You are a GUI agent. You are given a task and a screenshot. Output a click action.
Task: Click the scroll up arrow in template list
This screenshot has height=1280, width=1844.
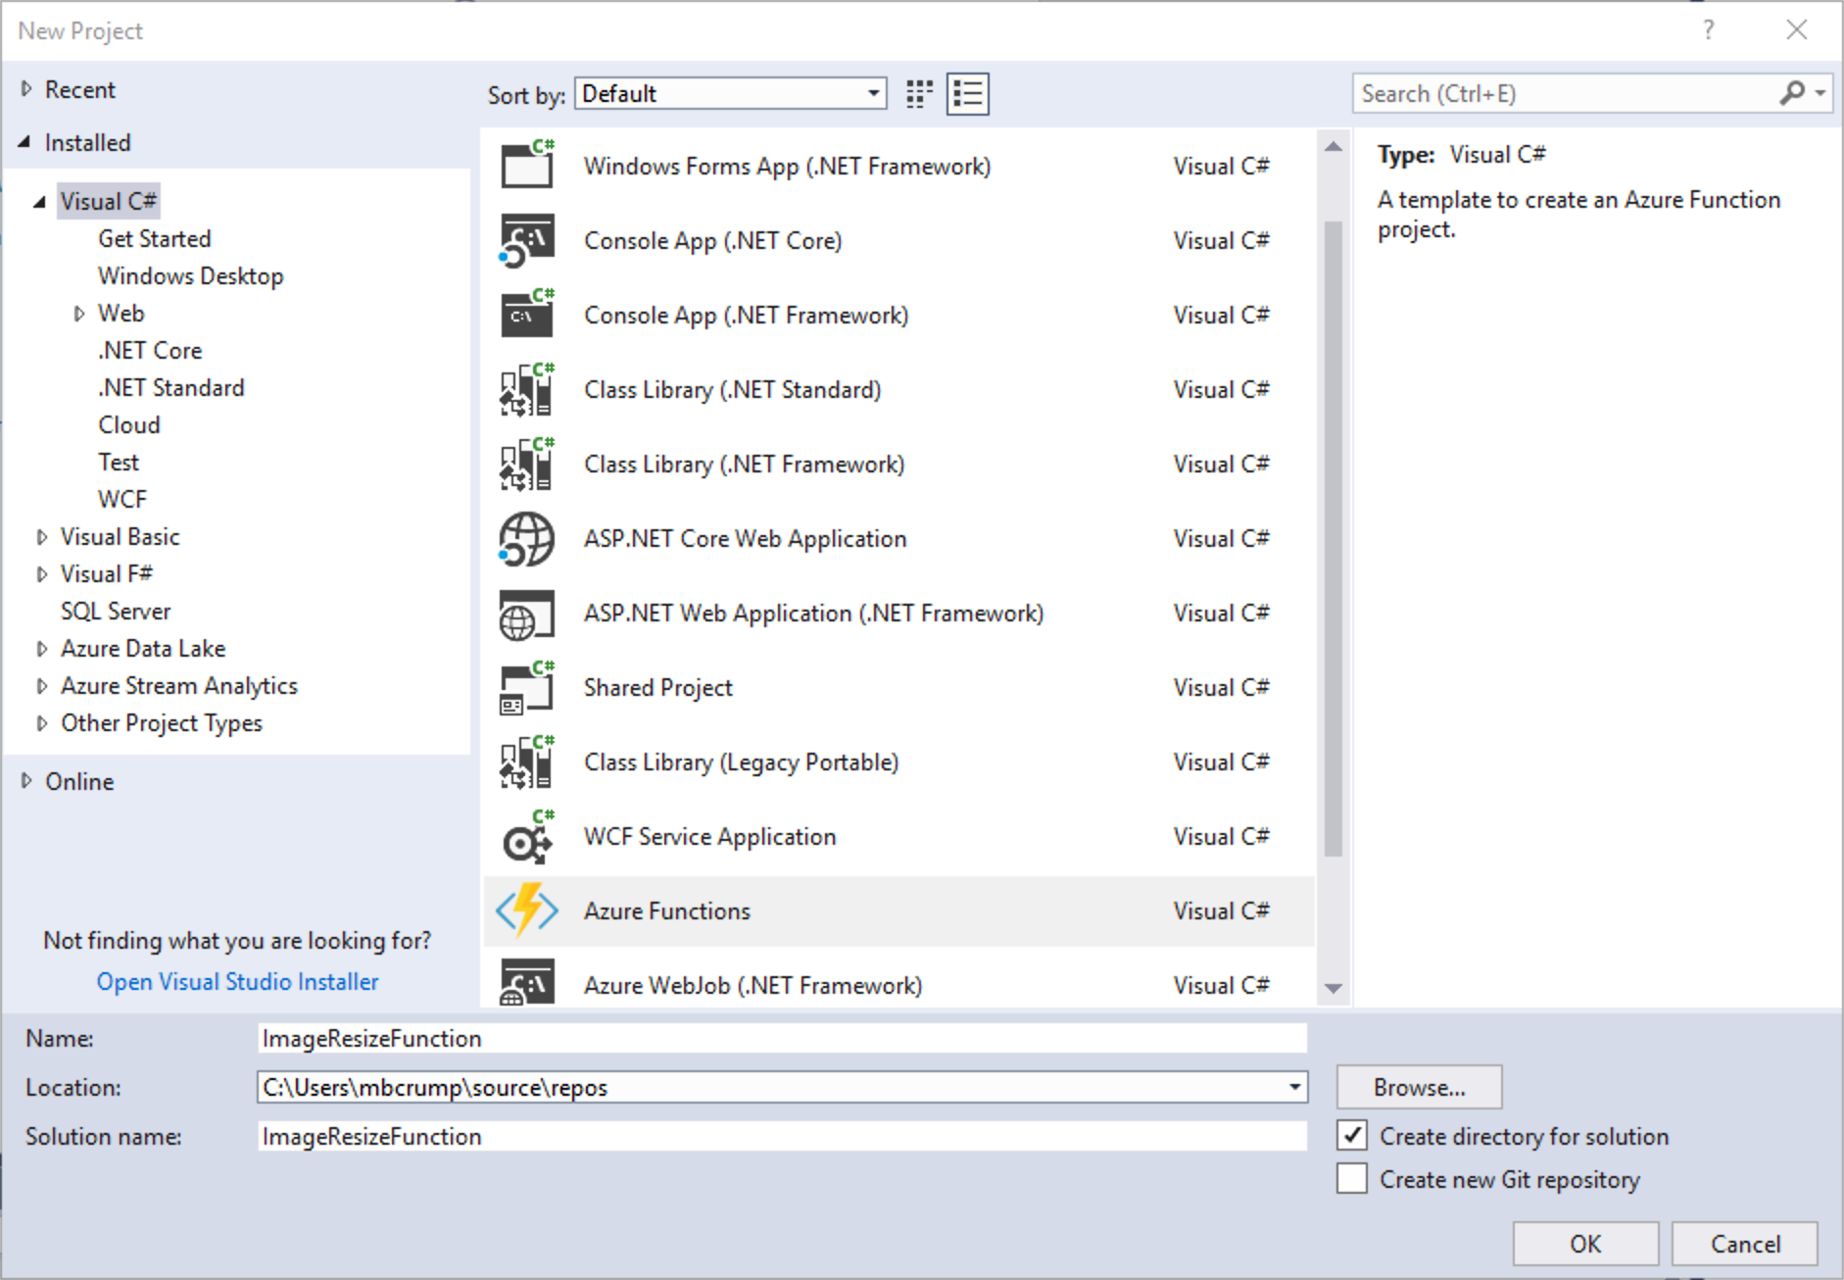1334,147
